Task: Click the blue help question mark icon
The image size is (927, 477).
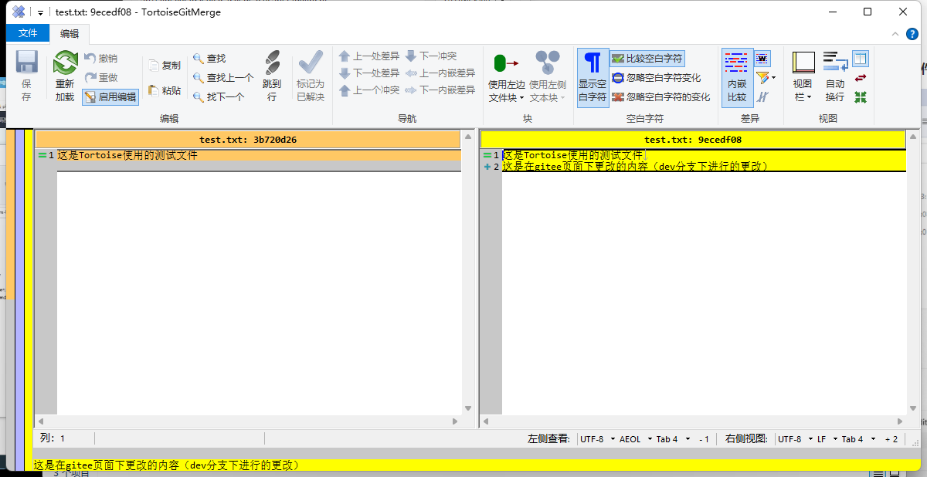Action: click(x=913, y=33)
